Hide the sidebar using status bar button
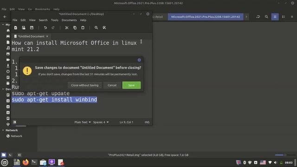The width and height of the screenshot is (297, 167). 19,155
